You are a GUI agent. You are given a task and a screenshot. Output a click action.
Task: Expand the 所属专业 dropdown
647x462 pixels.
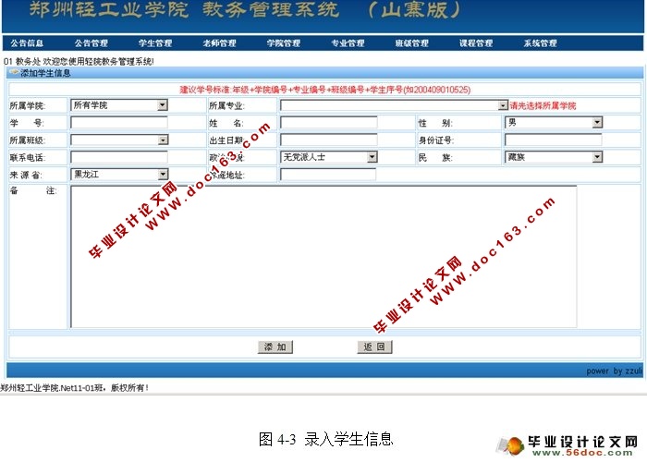pyautogui.click(x=394, y=105)
